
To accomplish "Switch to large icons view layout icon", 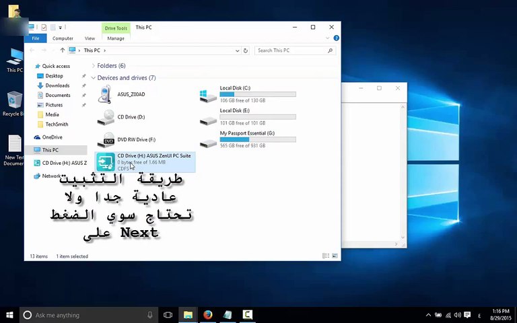I will pyautogui.click(x=335, y=256).
